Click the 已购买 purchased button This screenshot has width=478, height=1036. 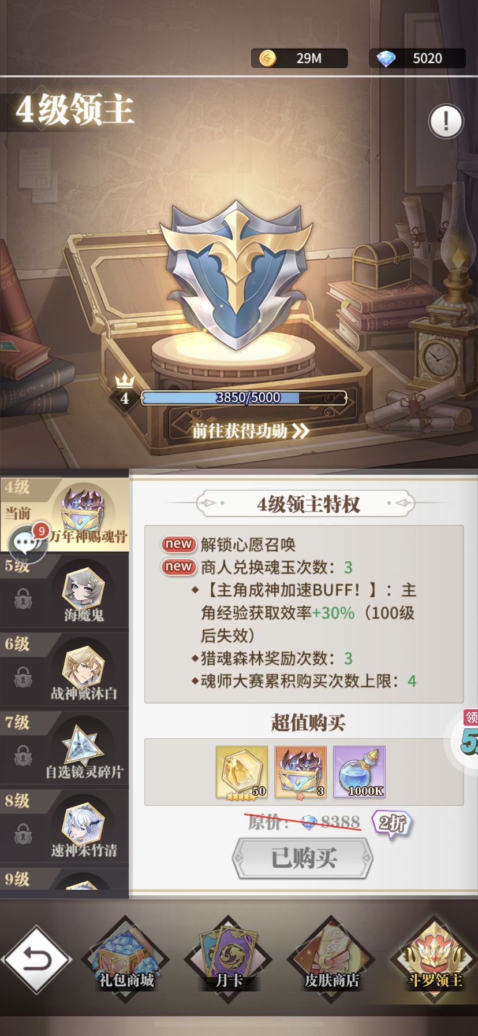click(x=303, y=858)
